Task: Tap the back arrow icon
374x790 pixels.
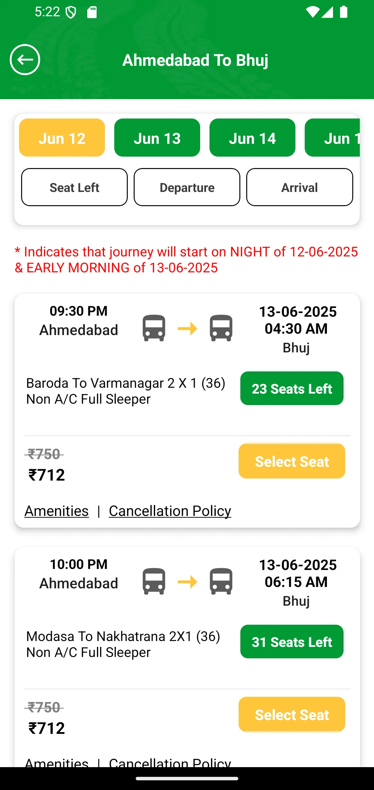Action: (25, 60)
